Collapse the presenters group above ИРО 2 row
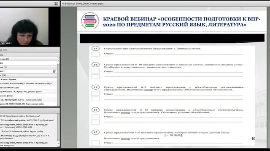This screenshot has width=270, height=151. click(x=28, y=67)
